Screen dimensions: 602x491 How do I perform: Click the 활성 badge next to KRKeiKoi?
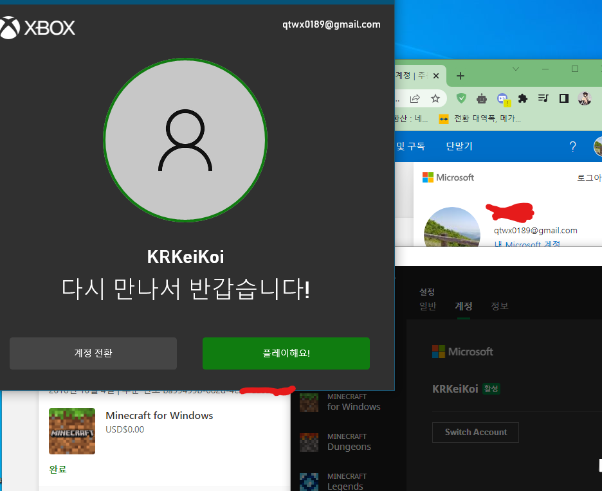(x=491, y=389)
